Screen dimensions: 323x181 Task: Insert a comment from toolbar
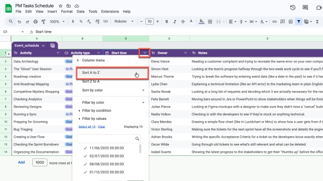coord(283,22)
